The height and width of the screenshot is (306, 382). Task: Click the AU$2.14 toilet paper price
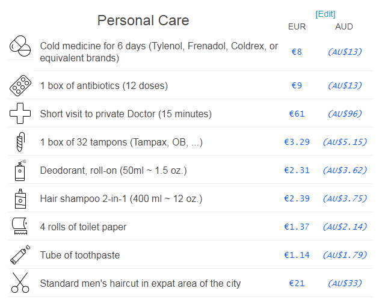[x=345, y=227]
